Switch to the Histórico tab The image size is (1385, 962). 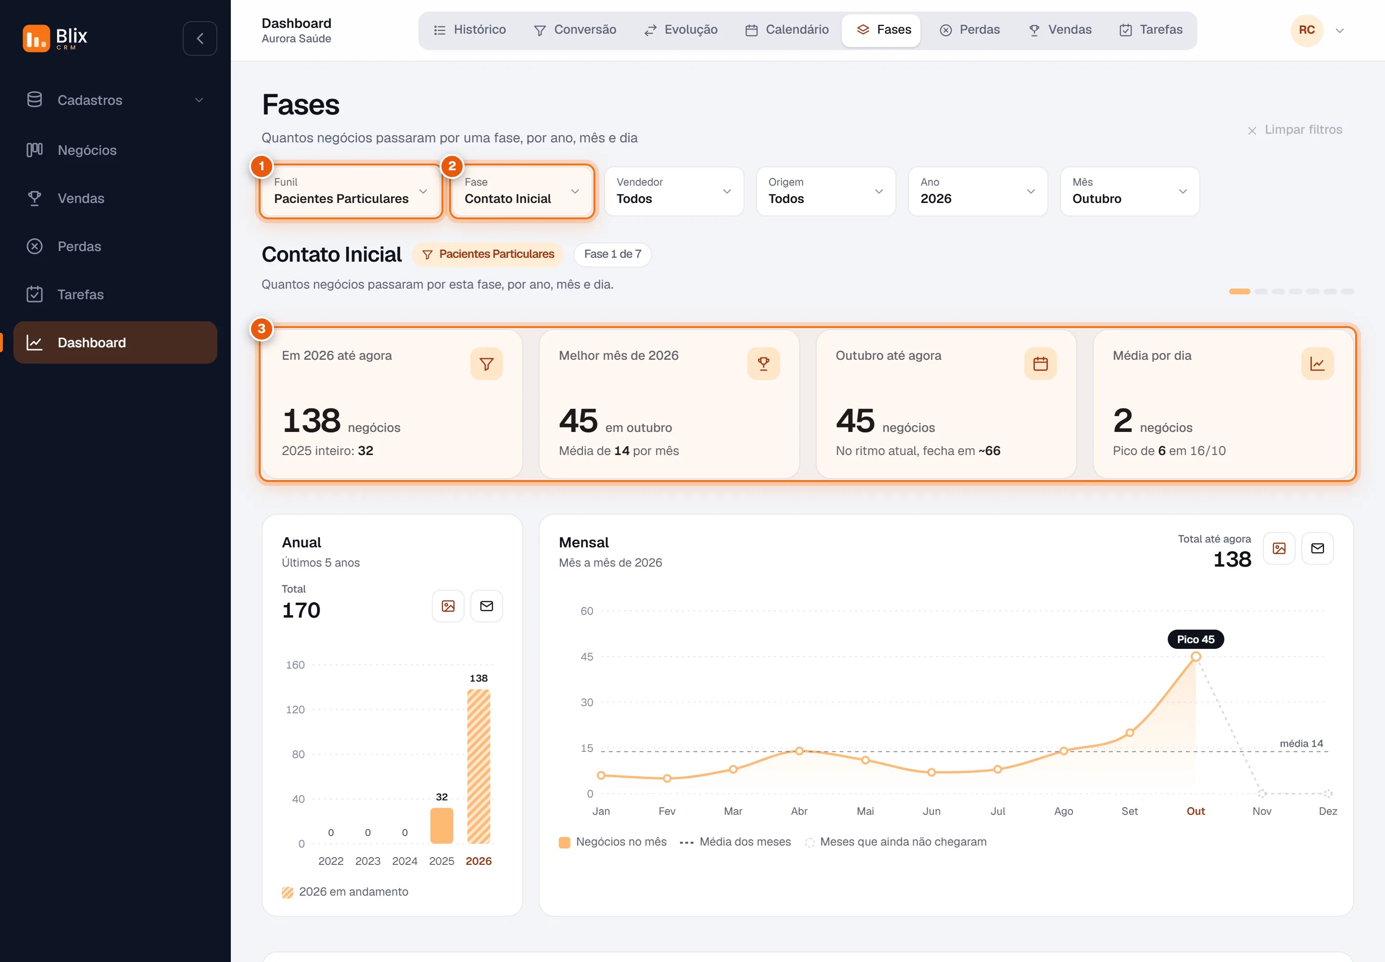click(x=470, y=30)
